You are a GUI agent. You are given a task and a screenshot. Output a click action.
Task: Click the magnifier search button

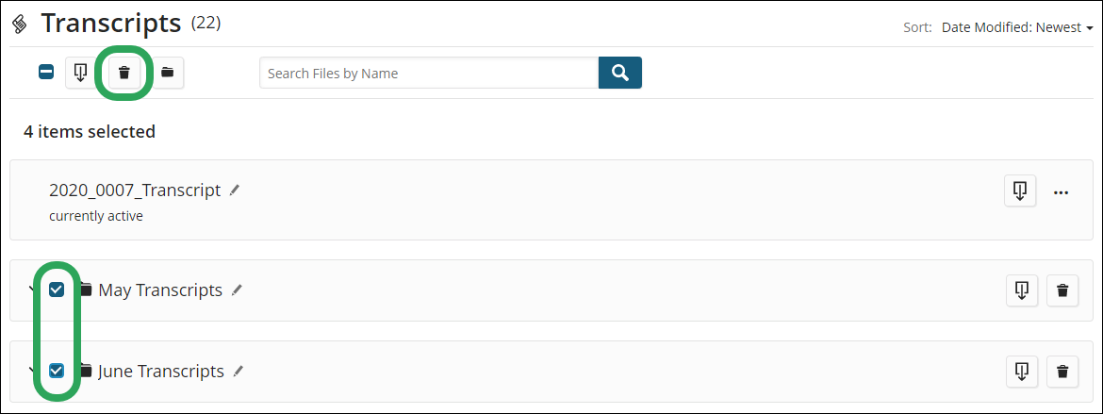(619, 73)
